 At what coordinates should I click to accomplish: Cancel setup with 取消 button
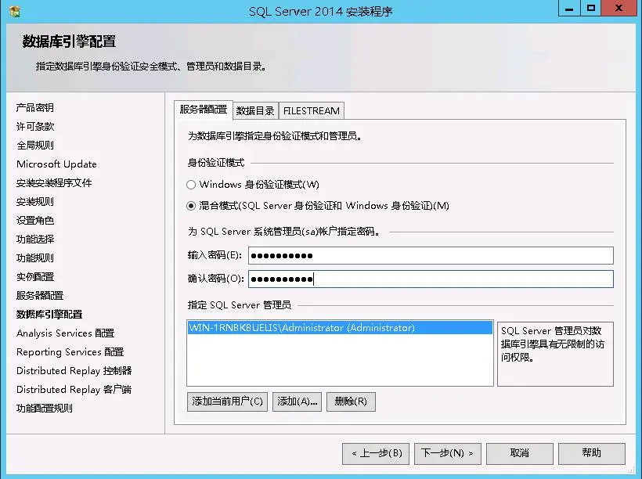[520, 454]
